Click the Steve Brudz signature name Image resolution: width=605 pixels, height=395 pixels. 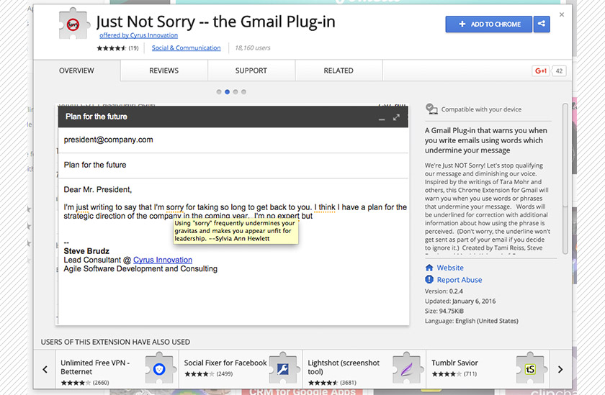click(x=86, y=251)
